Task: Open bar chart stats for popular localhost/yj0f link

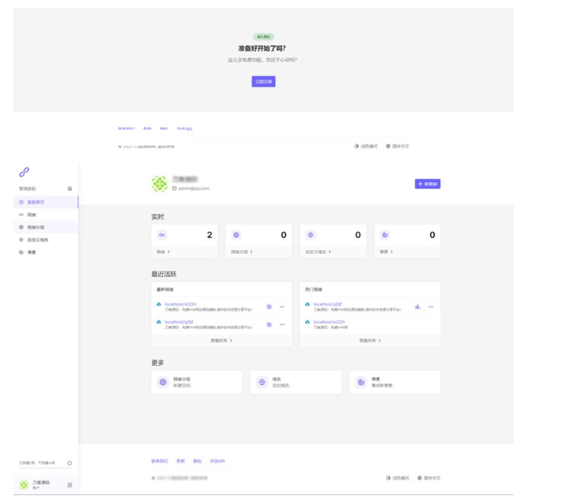Action: (417, 306)
